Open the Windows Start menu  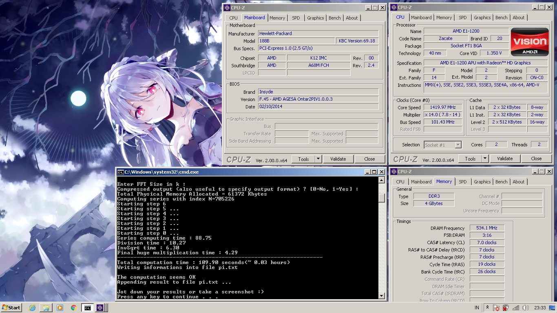11,308
